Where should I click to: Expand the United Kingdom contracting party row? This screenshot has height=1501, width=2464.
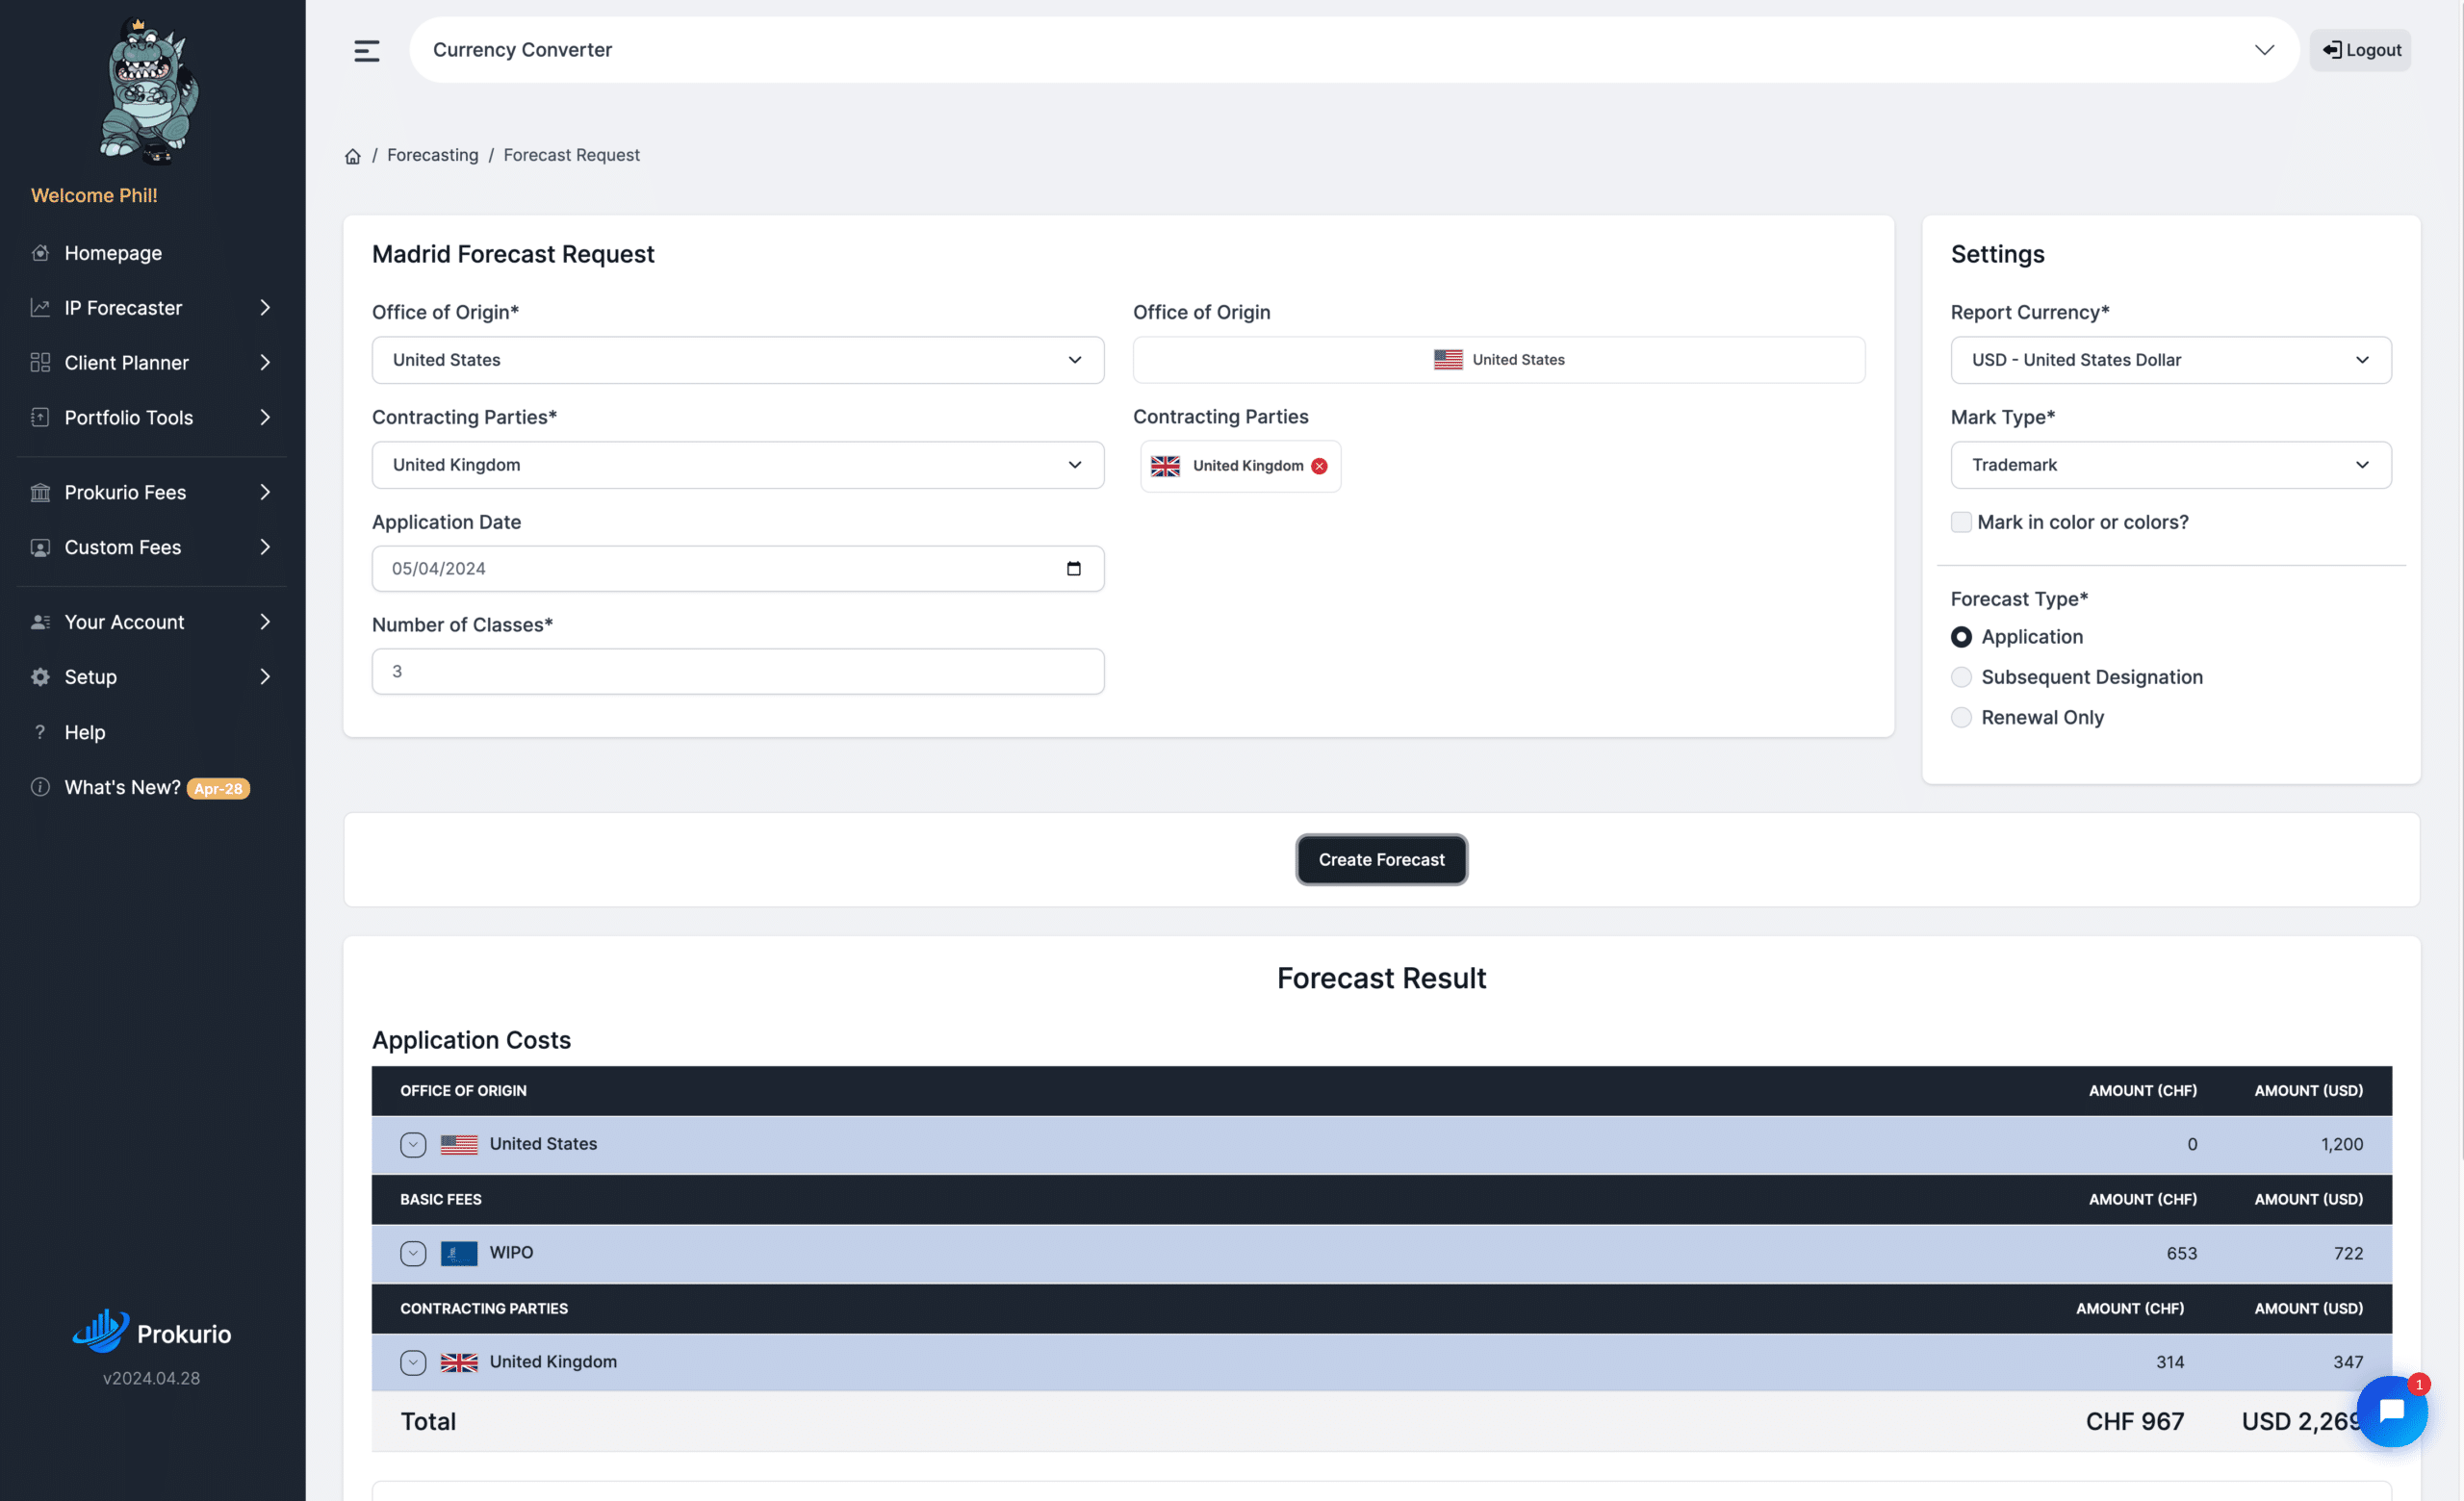pos(413,1362)
